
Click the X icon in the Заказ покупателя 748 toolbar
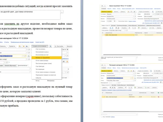[x=153, y=12]
